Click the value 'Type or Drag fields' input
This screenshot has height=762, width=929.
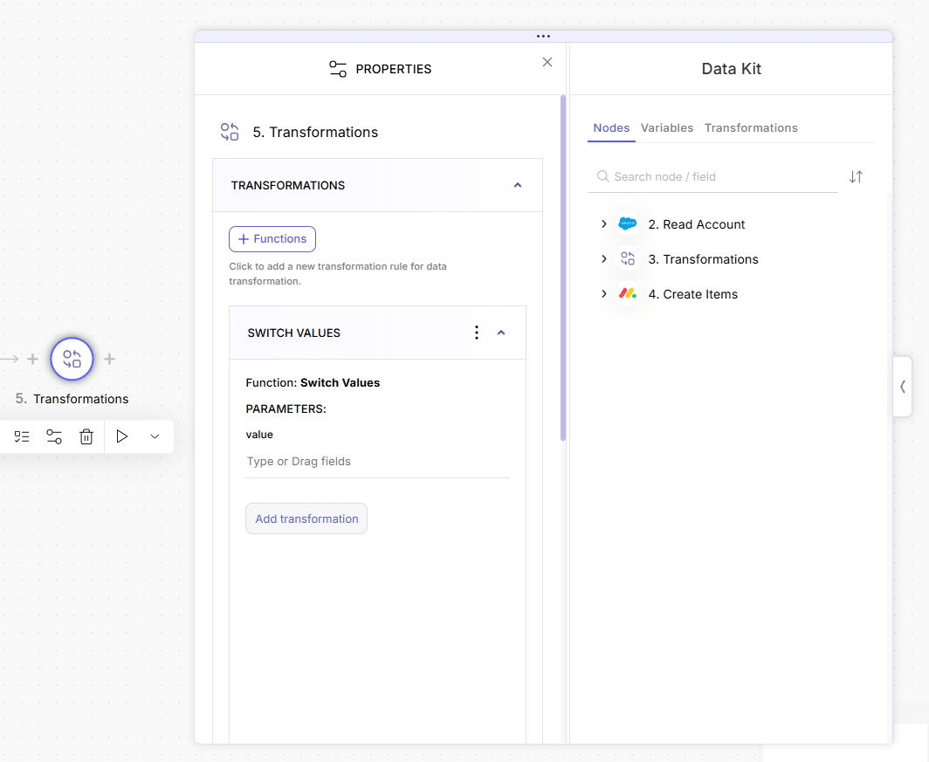[377, 462]
